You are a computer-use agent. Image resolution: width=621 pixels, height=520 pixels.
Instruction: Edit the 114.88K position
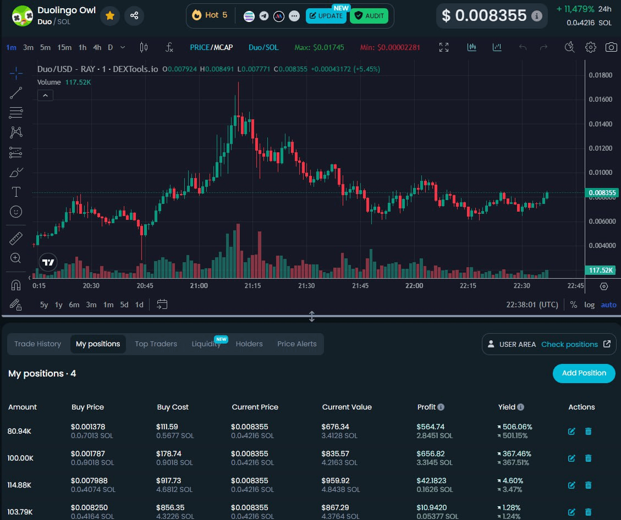[571, 485]
